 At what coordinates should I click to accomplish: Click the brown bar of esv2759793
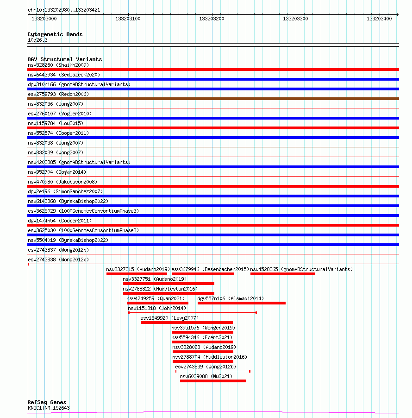point(213,99)
